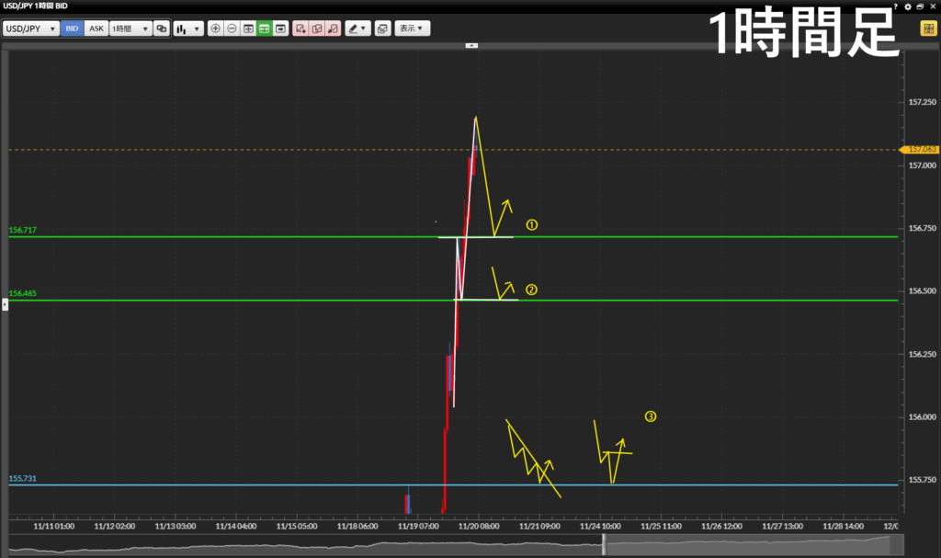941x558 pixels.
Task: Click the zoom in (plus) chart icon
Action: pos(216,28)
